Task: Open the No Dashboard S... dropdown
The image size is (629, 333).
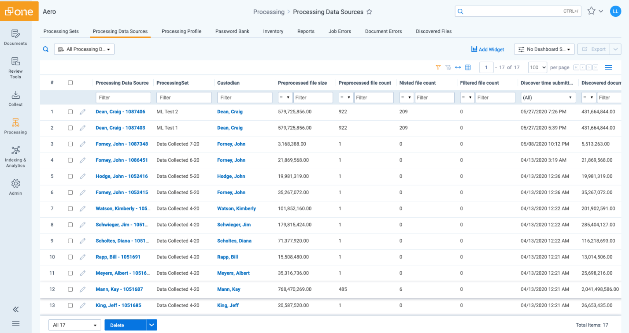Action: tap(544, 49)
